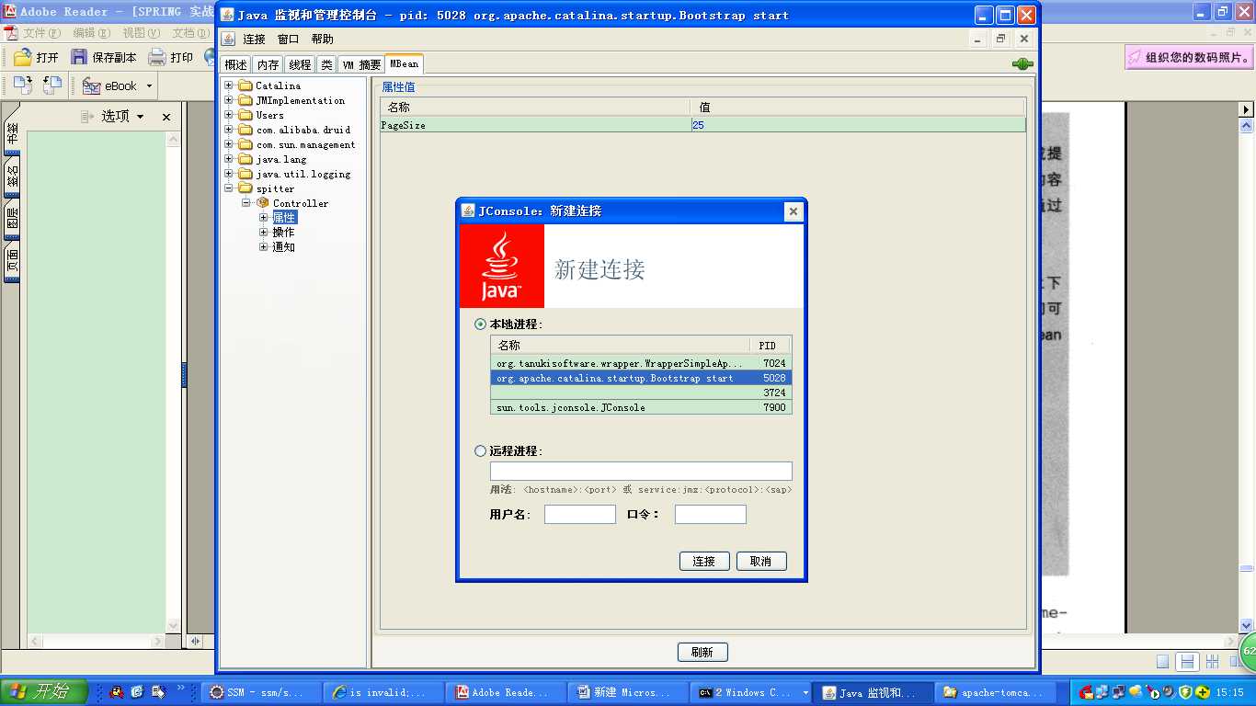1256x706 pixels.
Task: Click the Internet Explorer is invalid taskbar button
Action: (x=382, y=692)
